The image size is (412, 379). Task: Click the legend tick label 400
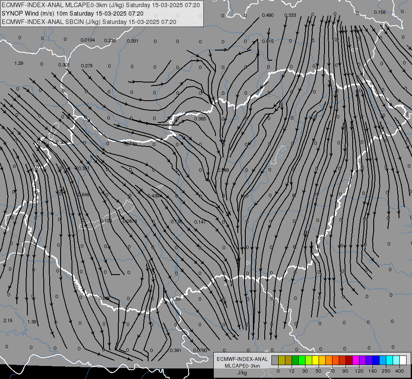click(399, 371)
